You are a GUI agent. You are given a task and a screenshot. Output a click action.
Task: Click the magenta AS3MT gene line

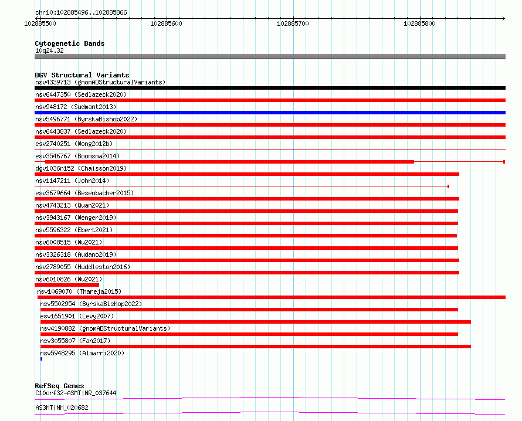point(270,413)
